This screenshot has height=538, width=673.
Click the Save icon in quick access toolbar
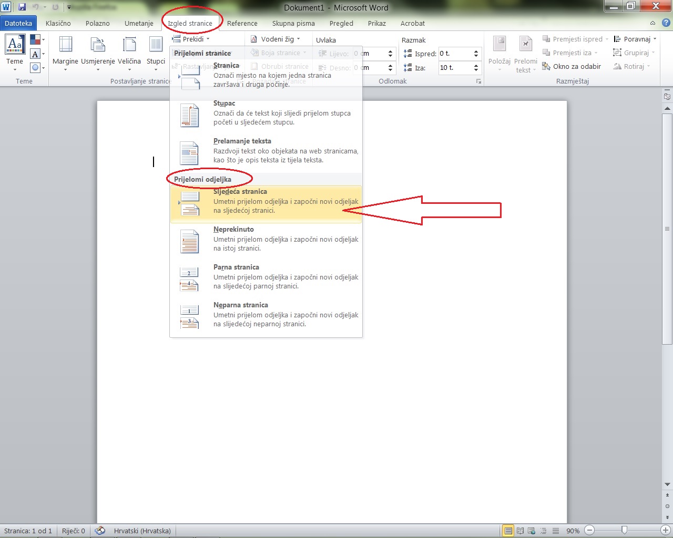[22, 7]
